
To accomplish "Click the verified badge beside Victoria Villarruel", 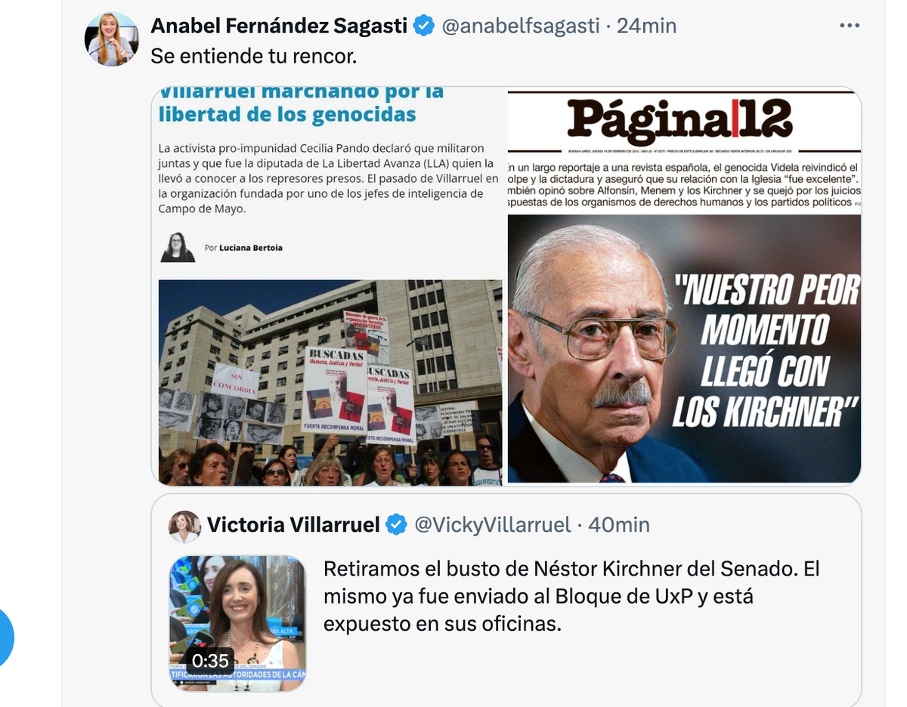I will 396,524.
